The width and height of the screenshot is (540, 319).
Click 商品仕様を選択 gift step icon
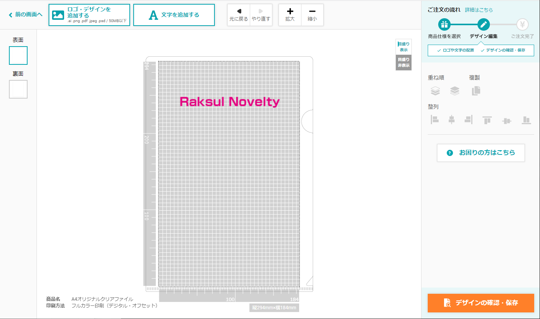444,25
